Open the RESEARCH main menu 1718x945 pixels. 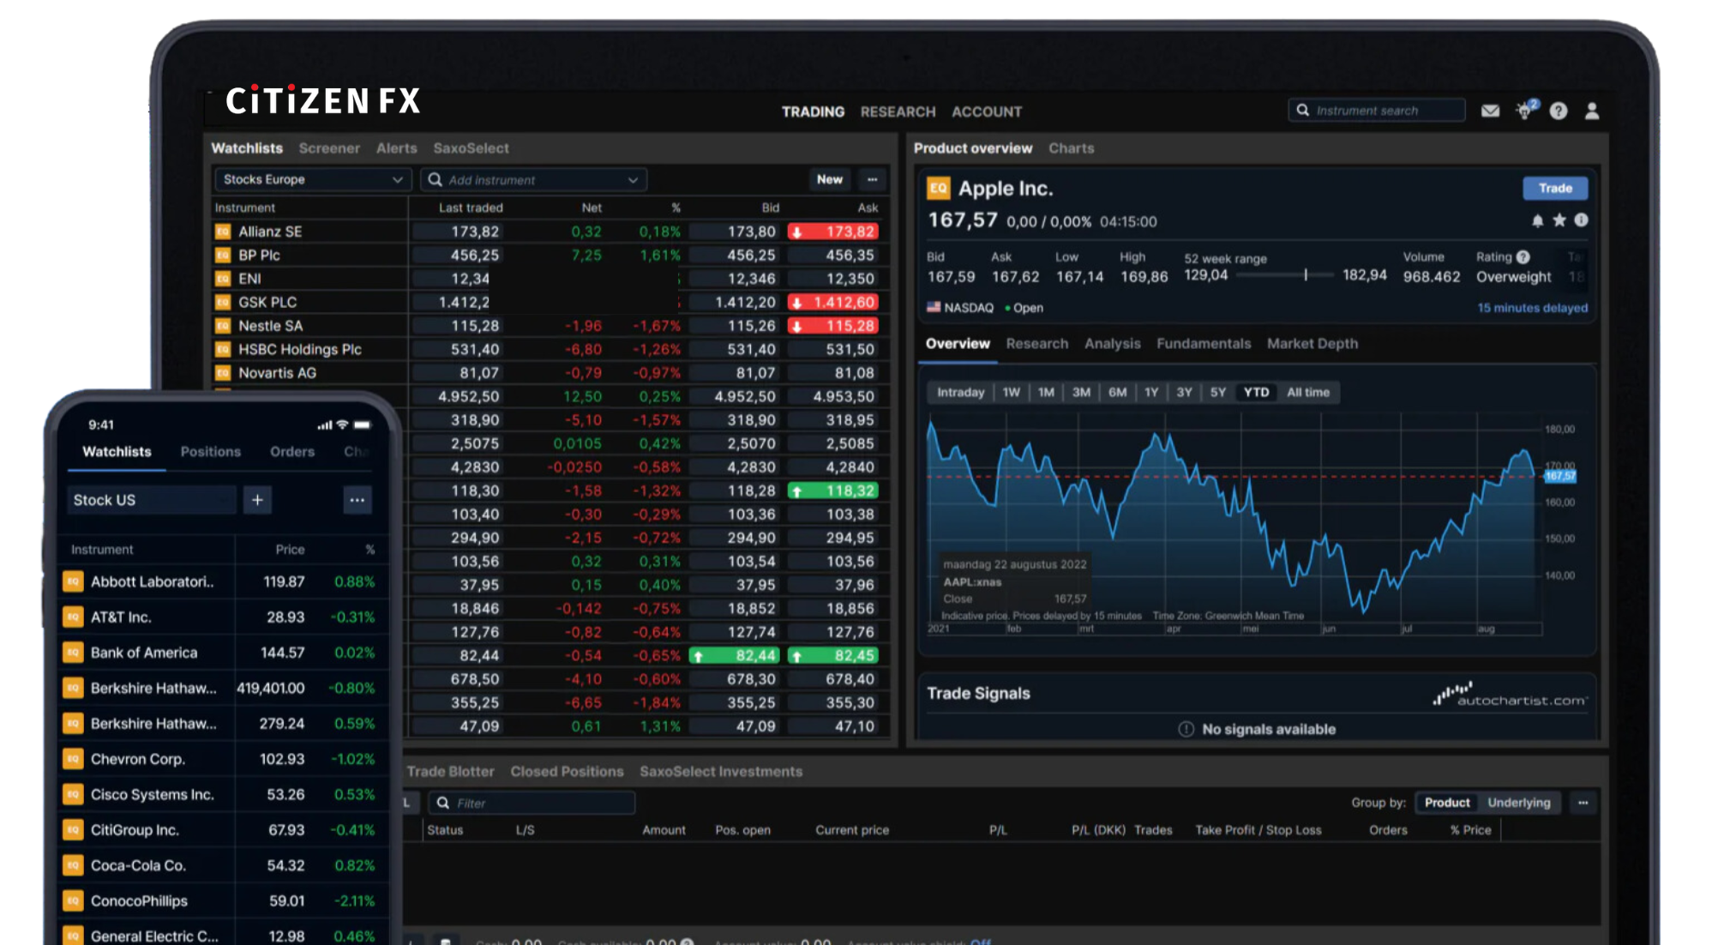coord(898,112)
